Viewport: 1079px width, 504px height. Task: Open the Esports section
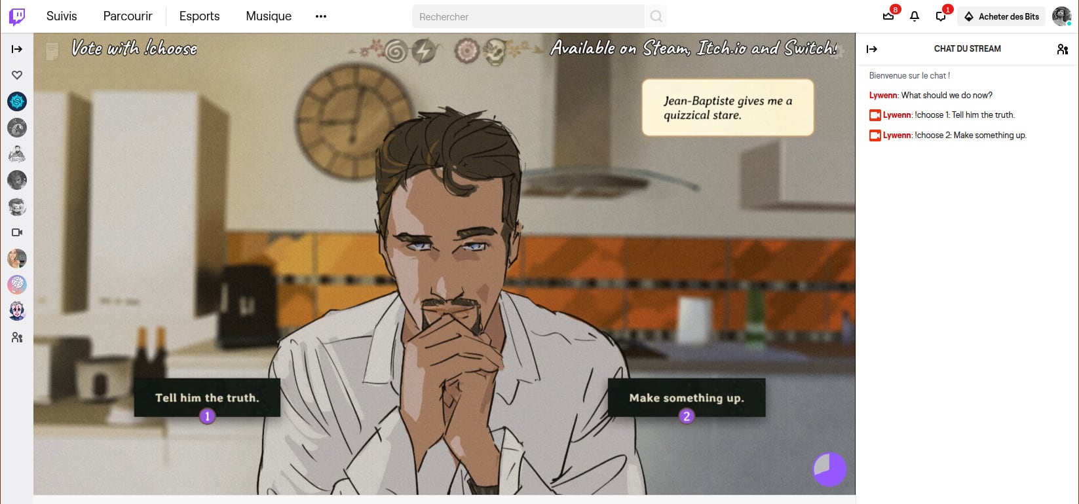[x=199, y=16]
